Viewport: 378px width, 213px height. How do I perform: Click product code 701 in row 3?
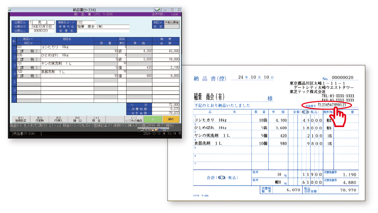pyautogui.click(x=19, y=63)
